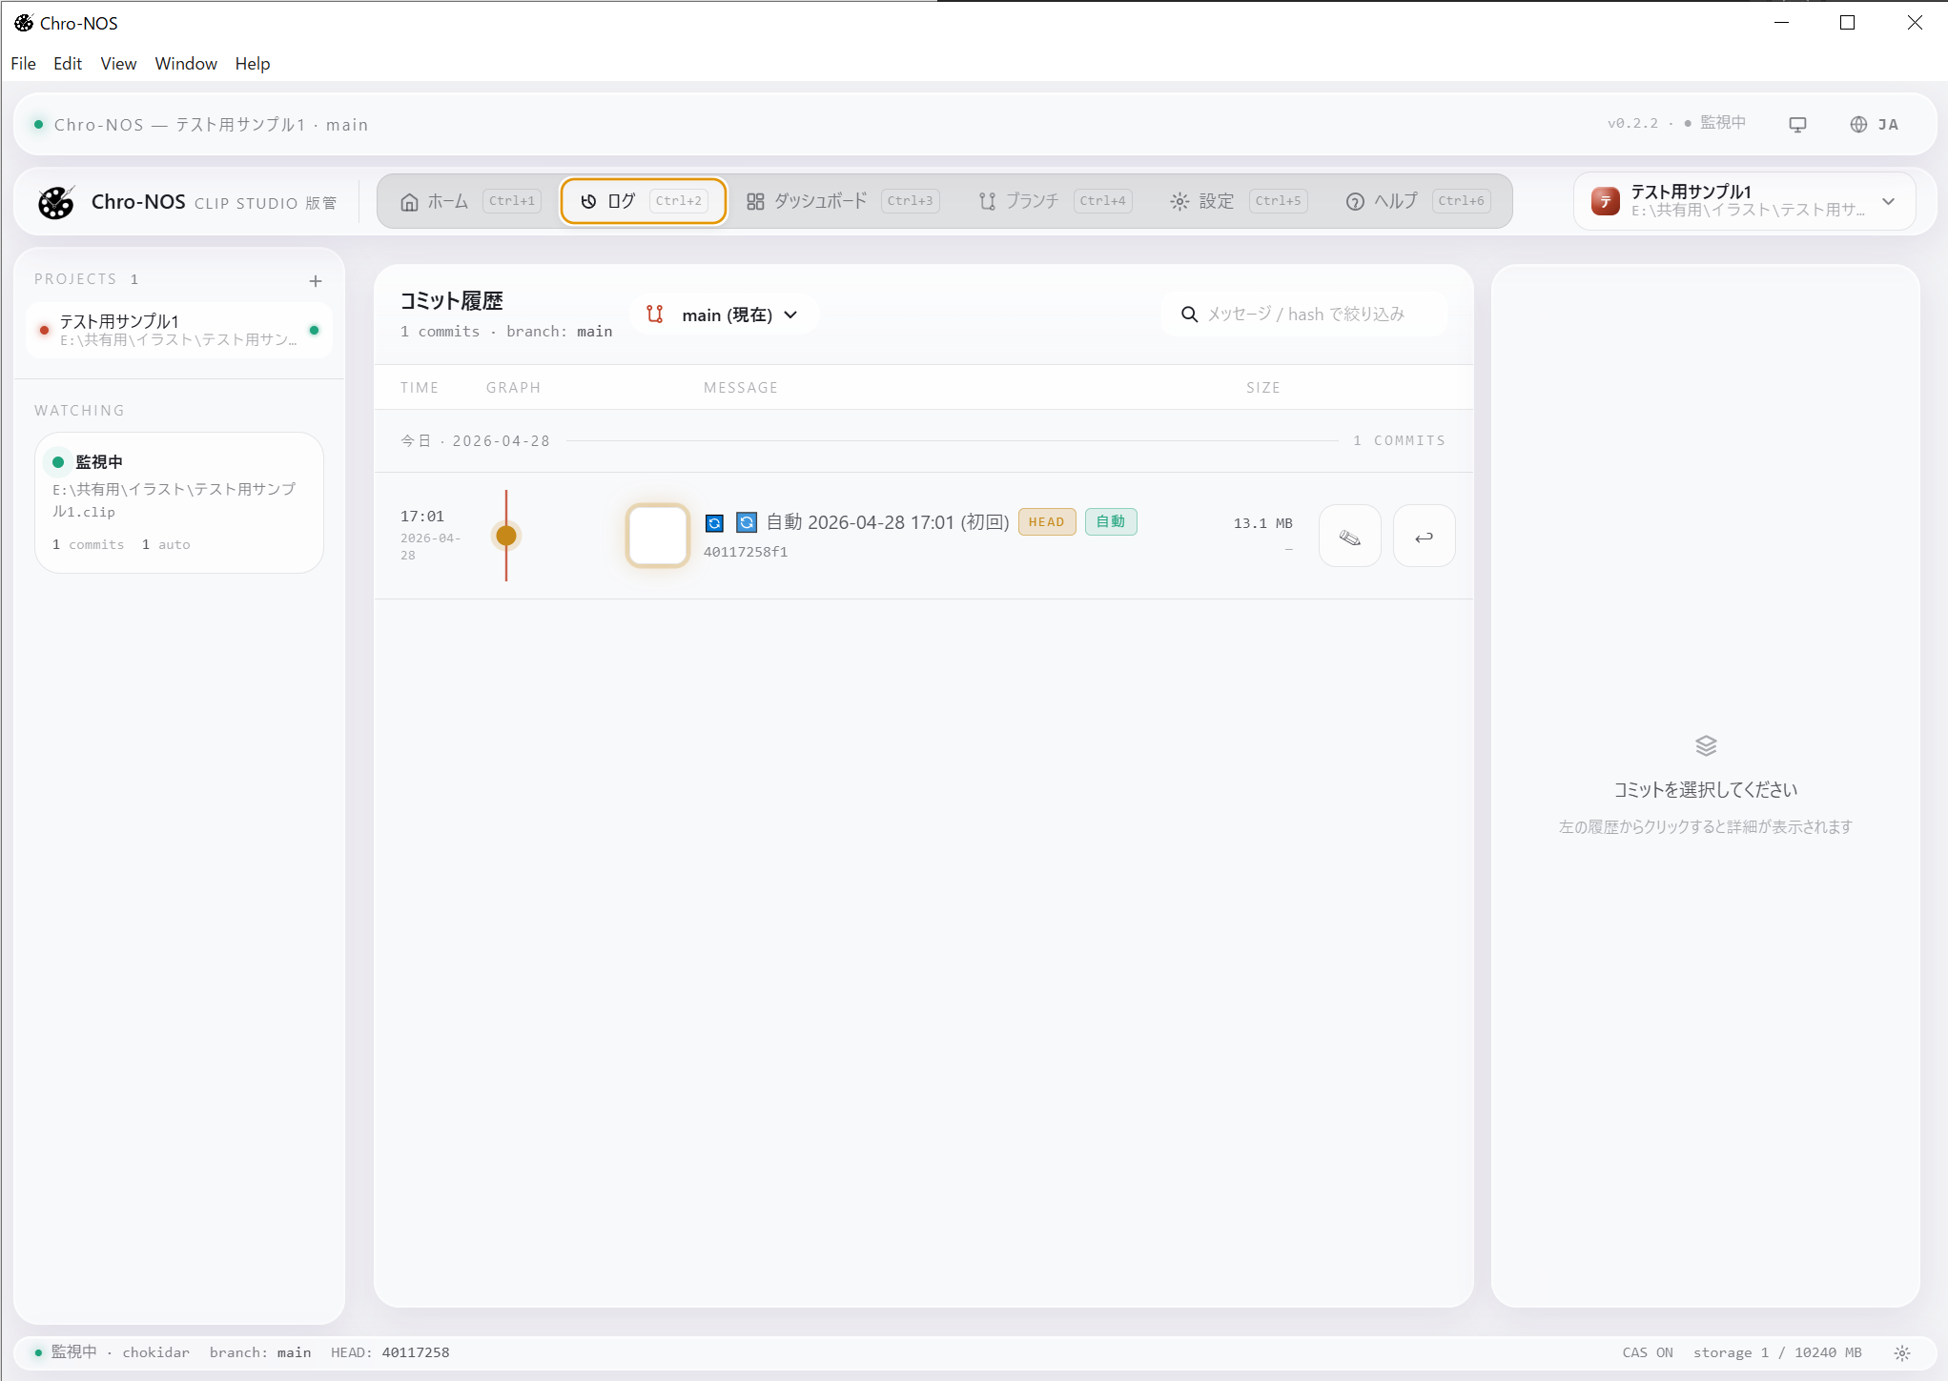Screen dimensions: 1948x1381
Task: Toggle the 監視中 watching status card
Action: pyautogui.click(x=179, y=502)
